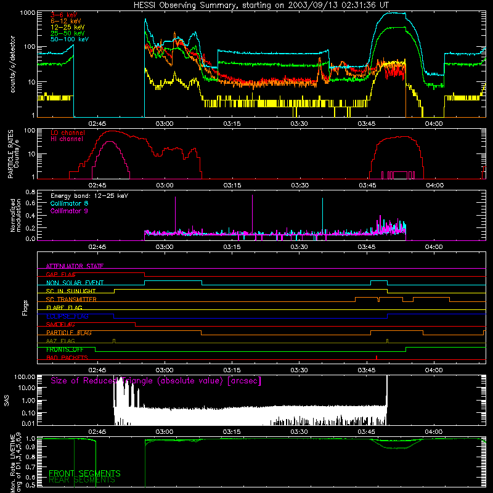
Task: Click the "Energy band: 12-25 keV" label
Action: tap(89, 196)
